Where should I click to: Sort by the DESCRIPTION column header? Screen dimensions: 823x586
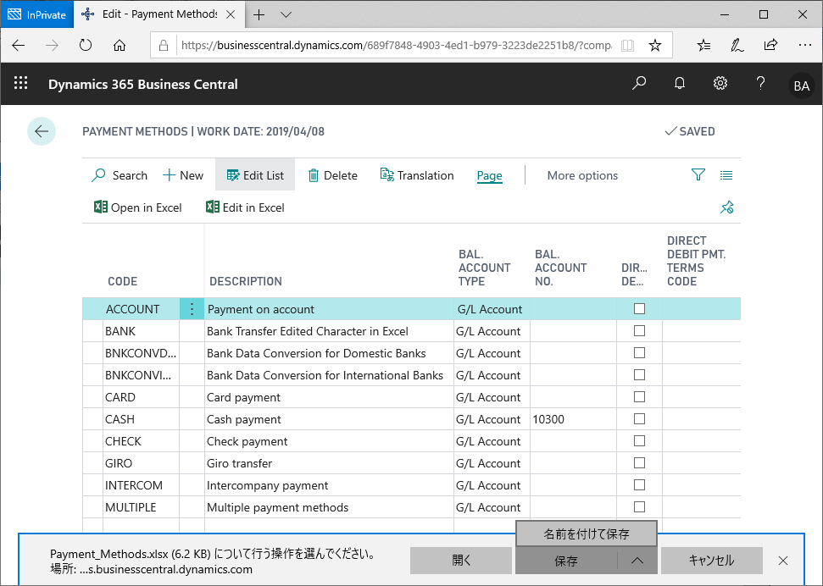tap(246, 281)
